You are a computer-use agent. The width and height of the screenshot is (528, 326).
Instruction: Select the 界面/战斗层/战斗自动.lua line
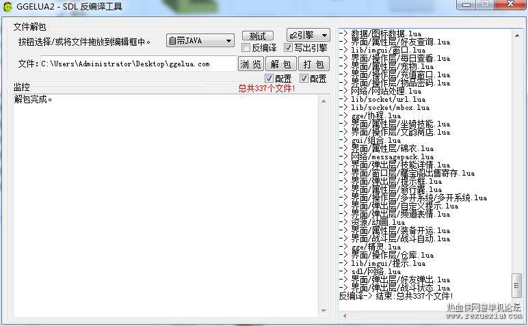tap(395, 239)
